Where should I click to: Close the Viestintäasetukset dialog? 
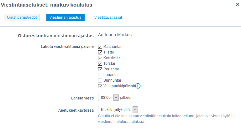click(x=238, y=5)
